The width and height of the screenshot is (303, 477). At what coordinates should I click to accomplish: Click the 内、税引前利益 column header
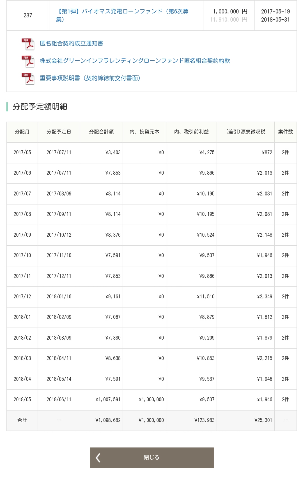click(x=191, y=132)
